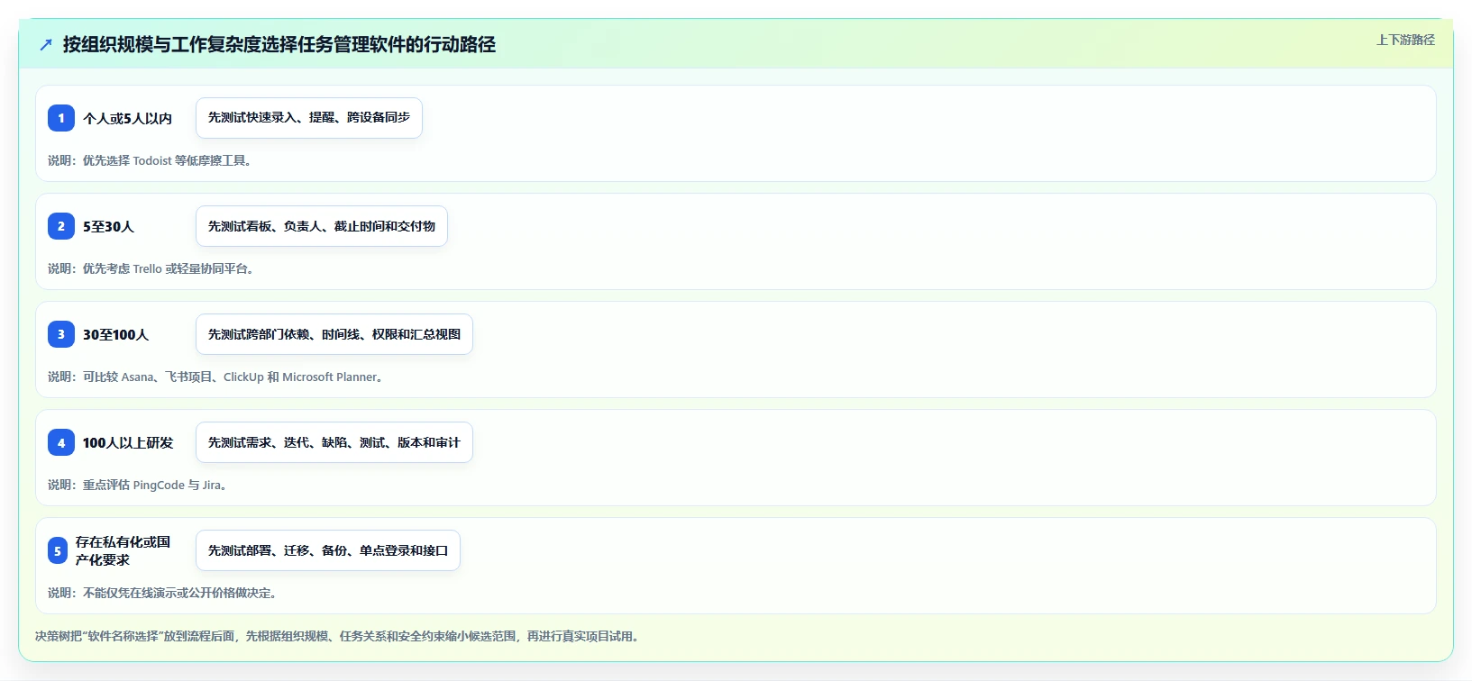This screenshot has width=1472, height=681.
Task: Click the 5至30人 step label
Action: click(x=108, y=226)
